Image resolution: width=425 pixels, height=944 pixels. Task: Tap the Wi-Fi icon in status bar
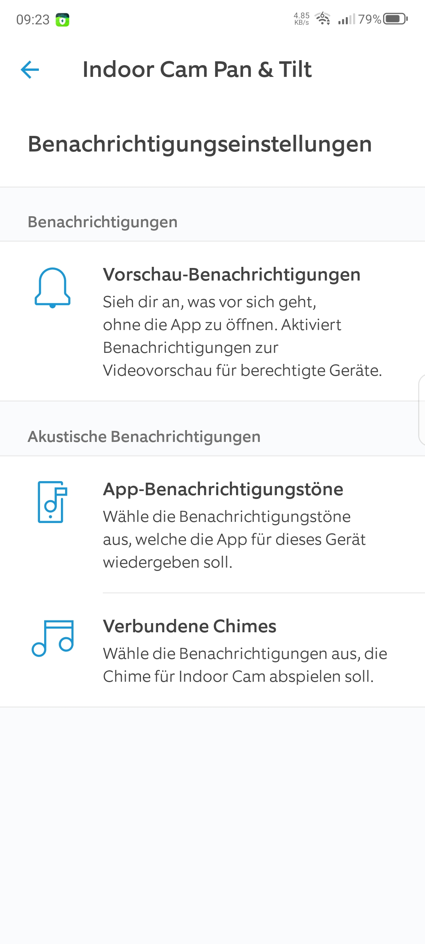pos(323,19)
